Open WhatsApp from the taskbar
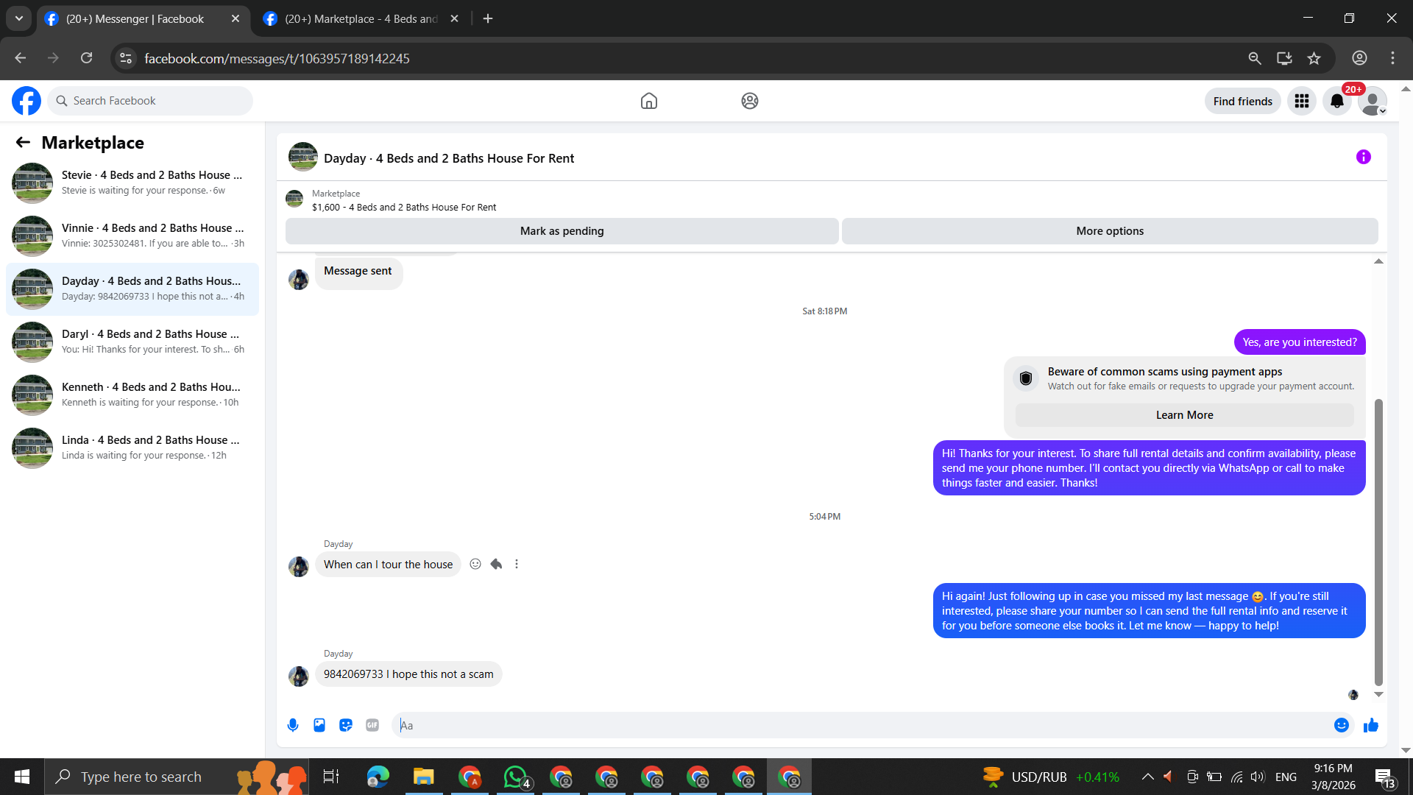Viewport: 1413px width, 795px height. (x=515, y=777)
